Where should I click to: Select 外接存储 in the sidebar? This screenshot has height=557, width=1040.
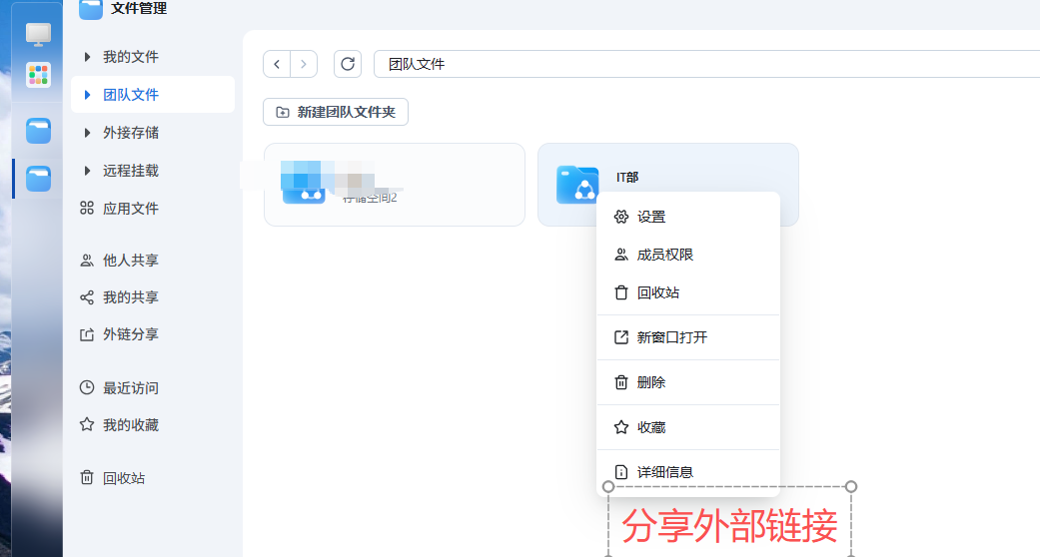[x=131, y=133]
